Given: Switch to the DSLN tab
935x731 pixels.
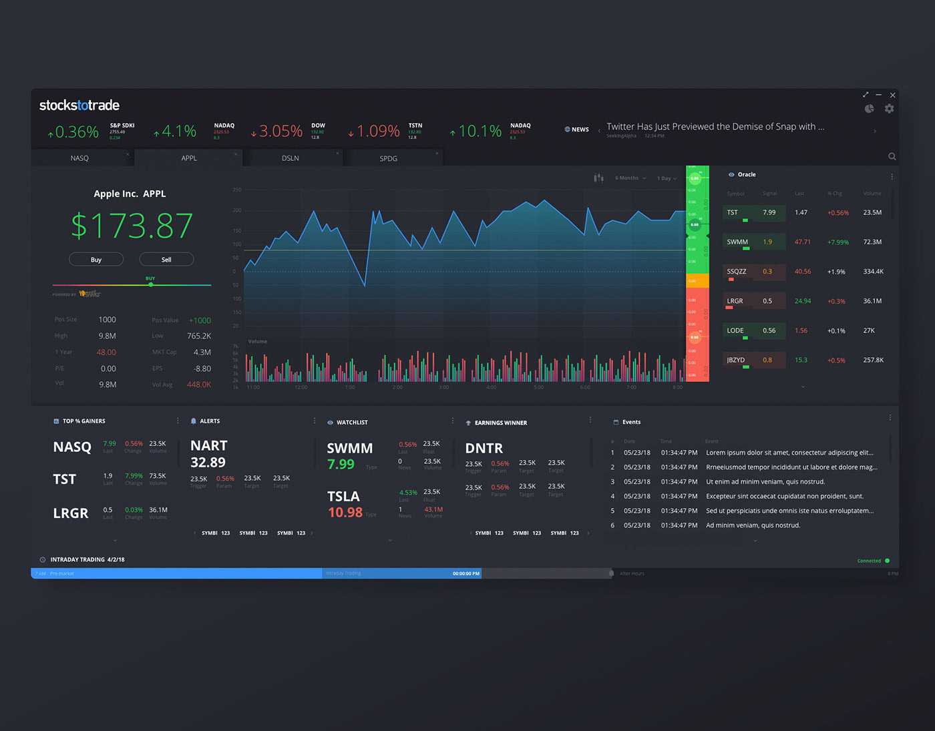Looking at the screenshot, I should click(291, 158).
